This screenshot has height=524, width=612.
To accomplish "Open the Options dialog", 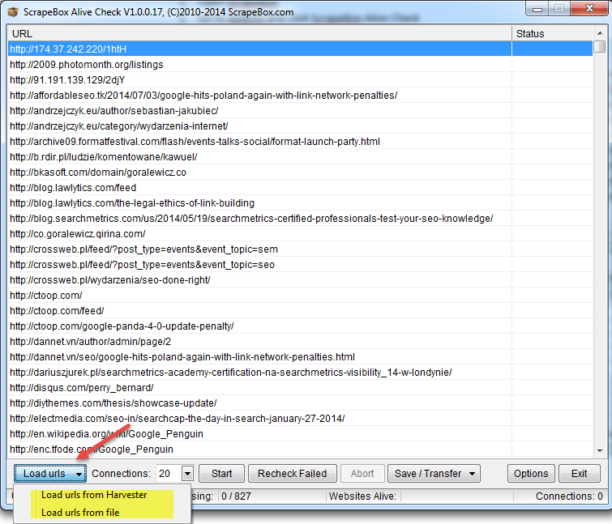I will 531,473.
